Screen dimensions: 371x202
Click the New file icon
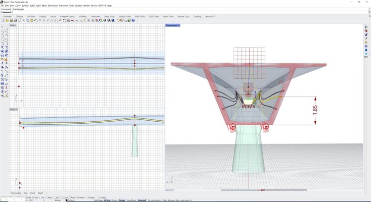pos(3,21)
